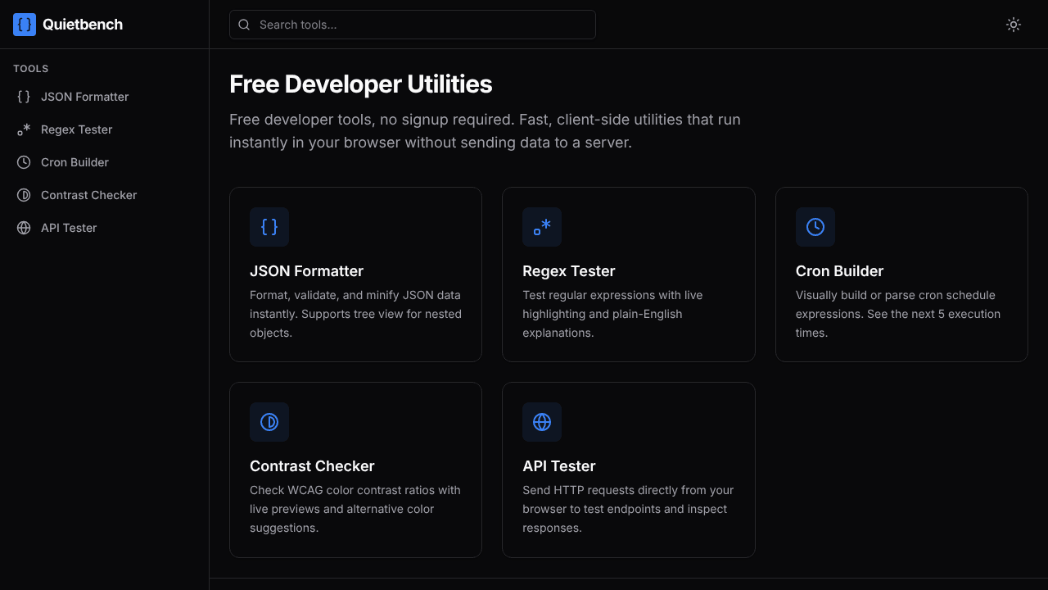Image resolution: width=1048 pixels, height=590 pixels.
Task: Open API Tester sidebar link
Action: pyautogui.click(x=105, y=228)
